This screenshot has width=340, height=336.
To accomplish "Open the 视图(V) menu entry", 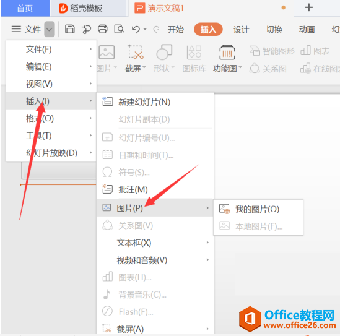I will pos(51,84).
